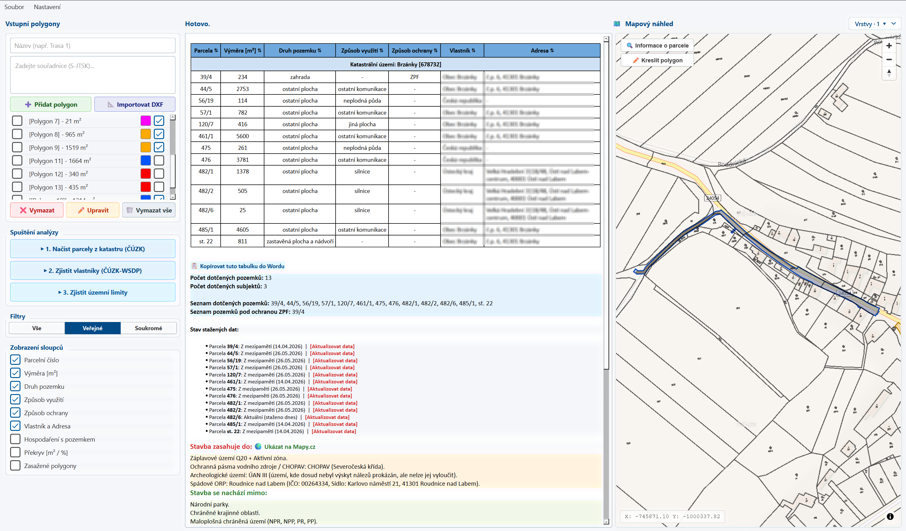Enable Hospodaření s pozemkem column
This screenshot has height=531, width=906.
[15, 439]
